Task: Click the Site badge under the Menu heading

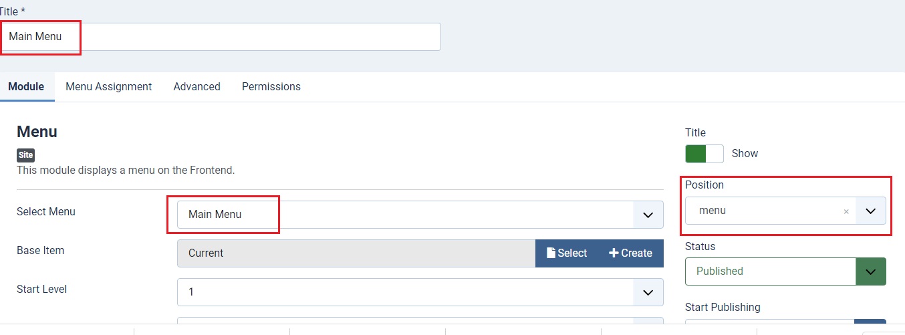Action: point(25,155)
